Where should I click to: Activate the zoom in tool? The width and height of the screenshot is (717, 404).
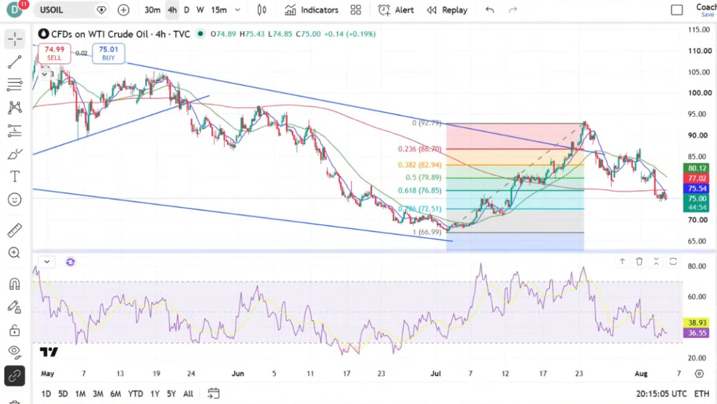pos(14,252)
